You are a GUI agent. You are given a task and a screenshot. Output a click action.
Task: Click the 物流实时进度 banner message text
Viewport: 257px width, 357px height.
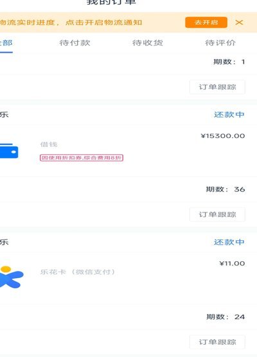(x=71, y=22)
